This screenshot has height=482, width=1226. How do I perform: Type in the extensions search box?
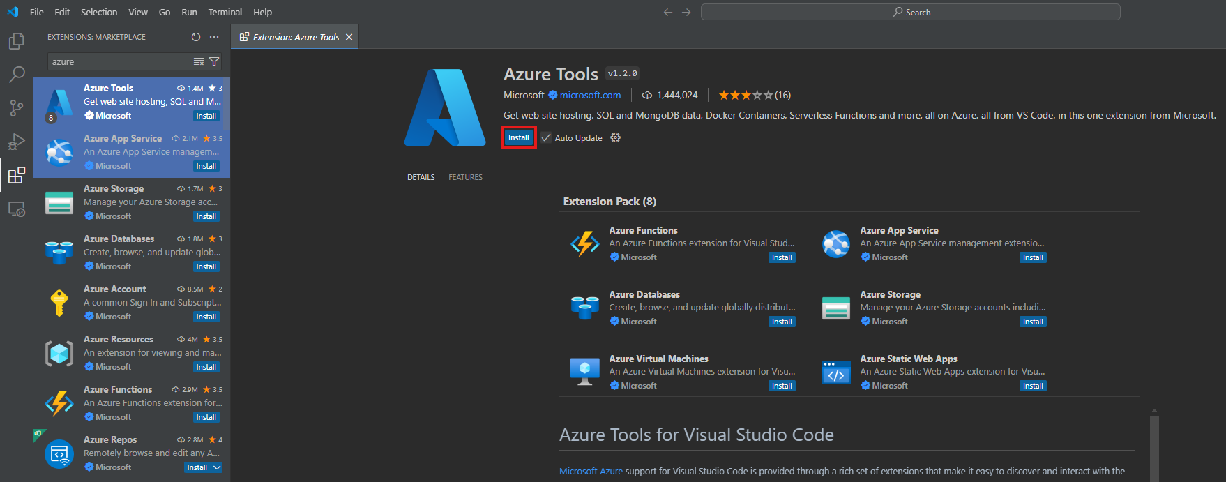(119, 62)
